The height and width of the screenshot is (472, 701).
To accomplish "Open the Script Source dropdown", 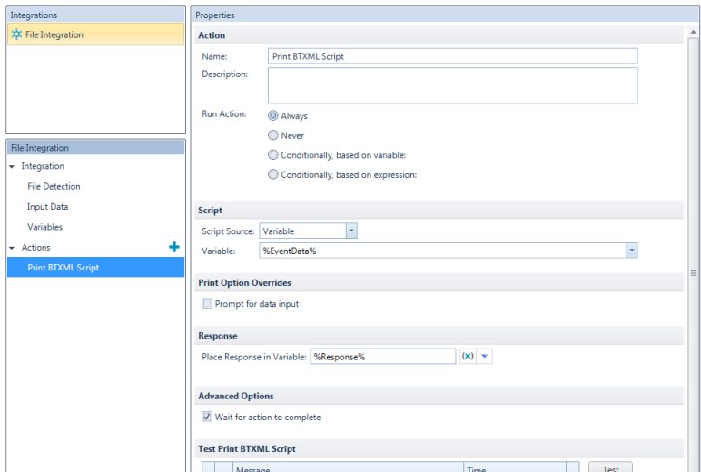I will 351,231.
